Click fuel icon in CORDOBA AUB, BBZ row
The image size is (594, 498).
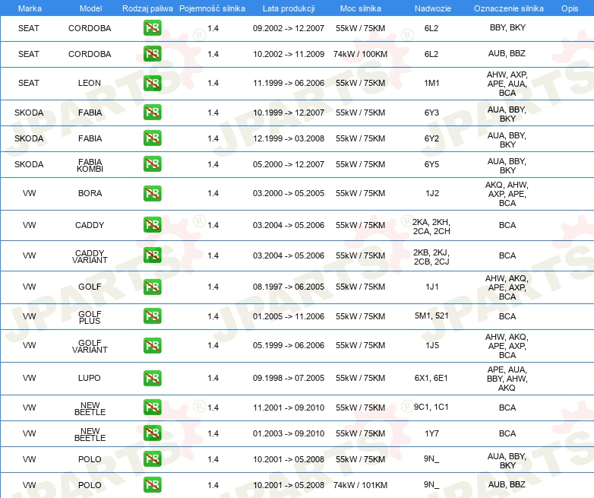click(152, 53)
